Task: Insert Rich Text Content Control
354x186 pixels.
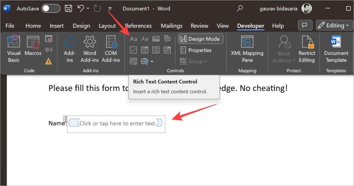Action: point(133,39)
